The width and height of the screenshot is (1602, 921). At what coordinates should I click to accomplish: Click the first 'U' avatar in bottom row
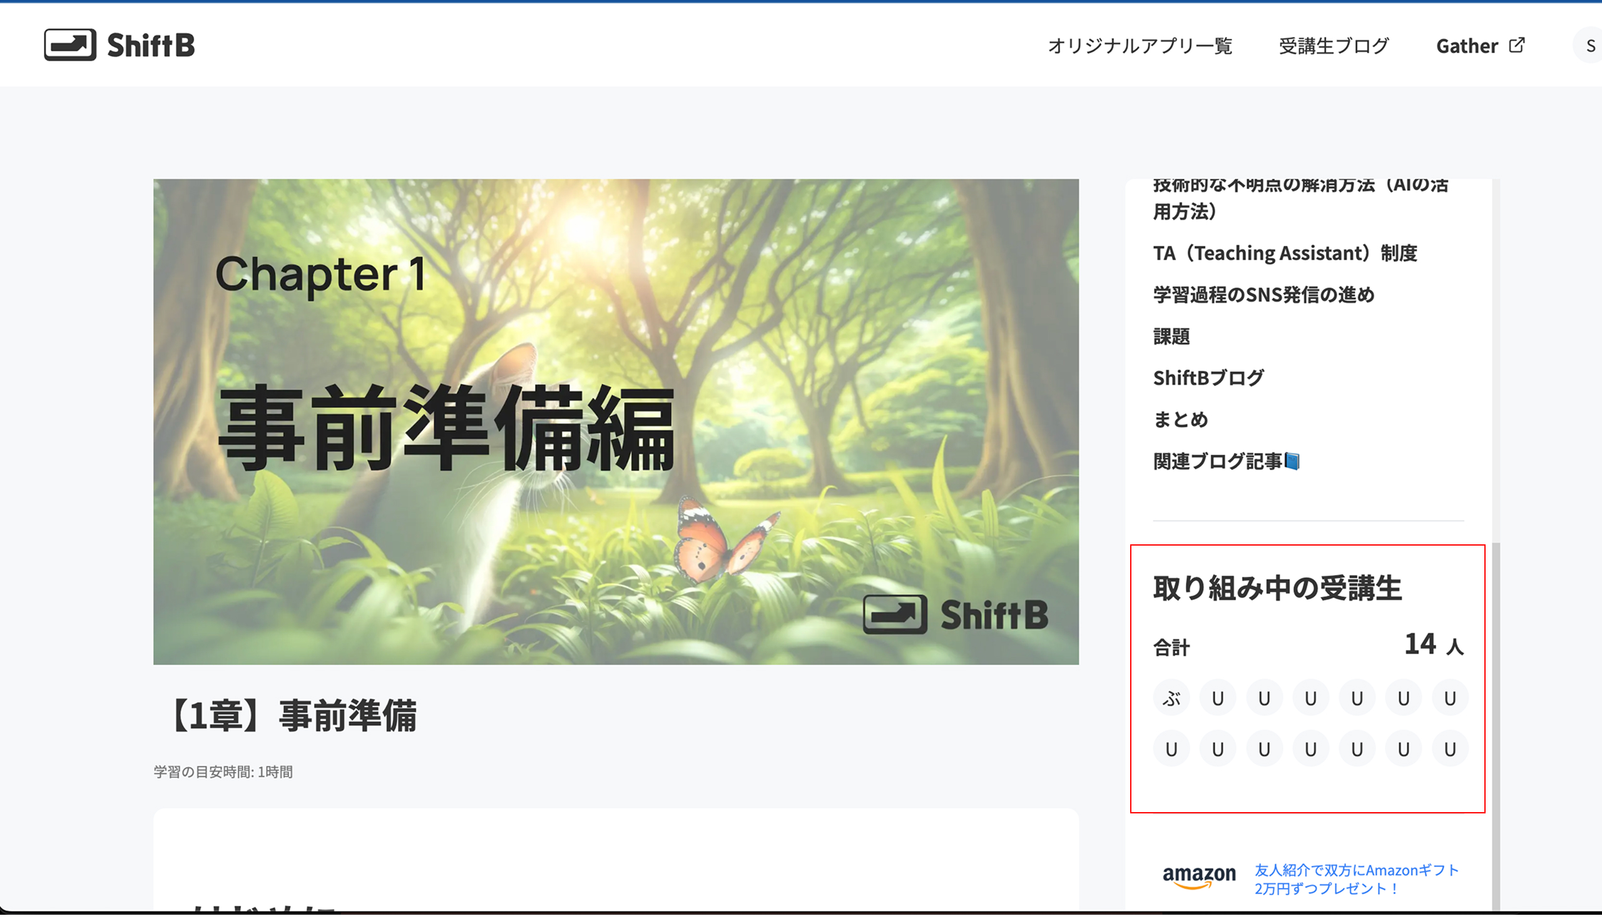click(x=1171, y=750)
